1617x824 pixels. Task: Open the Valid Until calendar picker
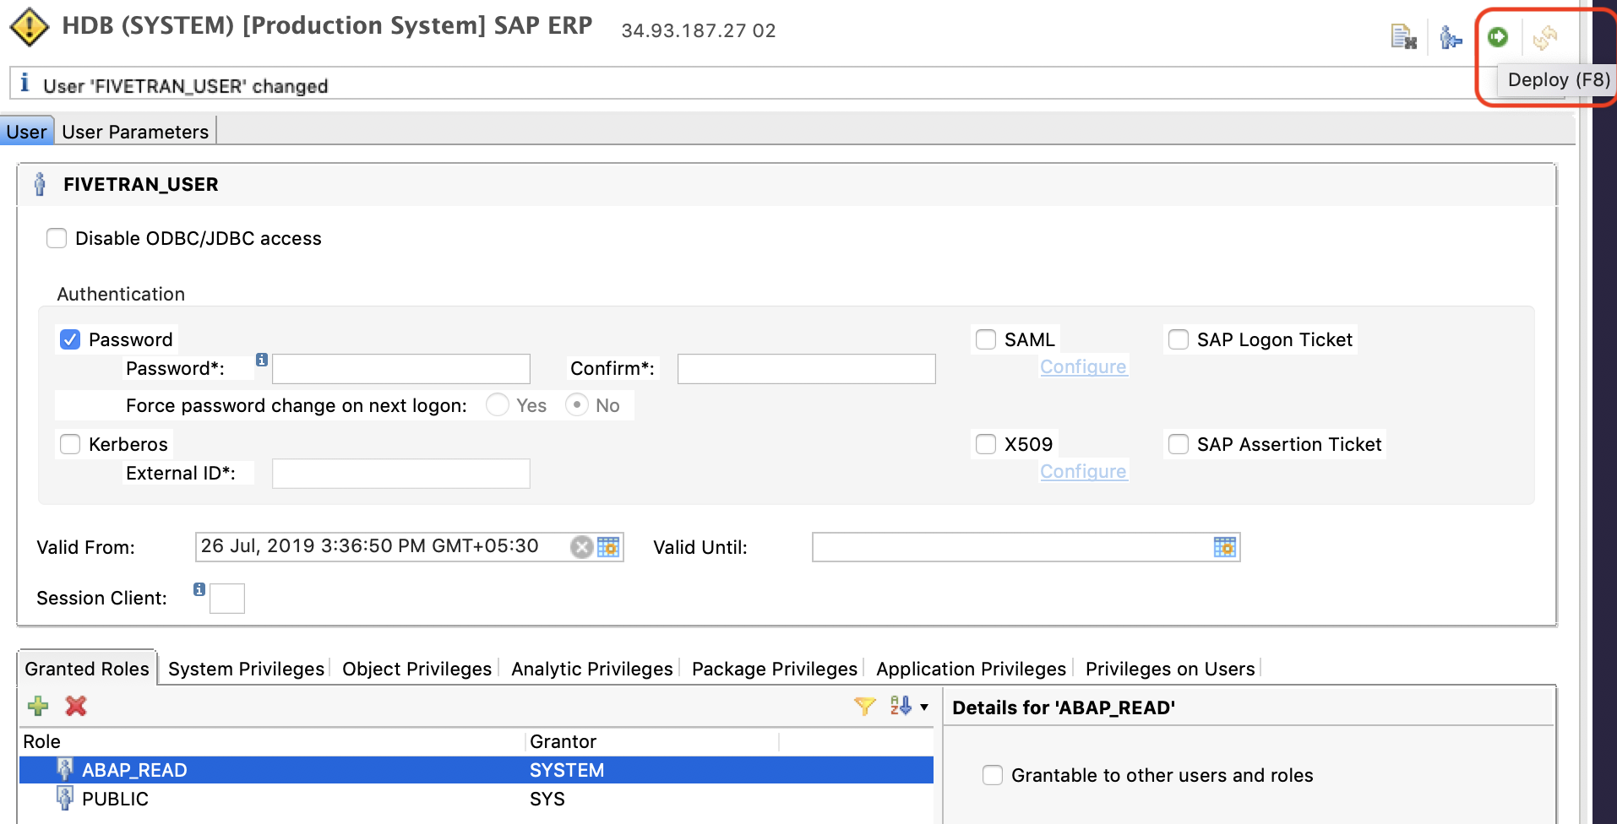click(1225, 547)
